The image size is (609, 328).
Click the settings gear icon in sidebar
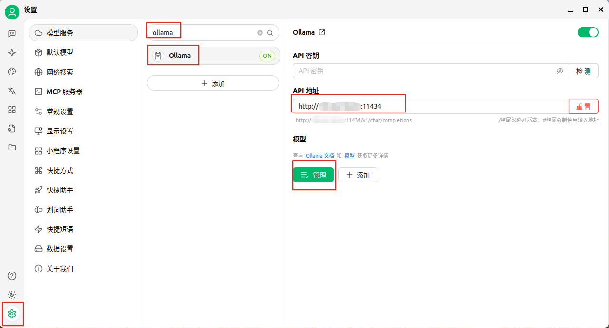12,314
